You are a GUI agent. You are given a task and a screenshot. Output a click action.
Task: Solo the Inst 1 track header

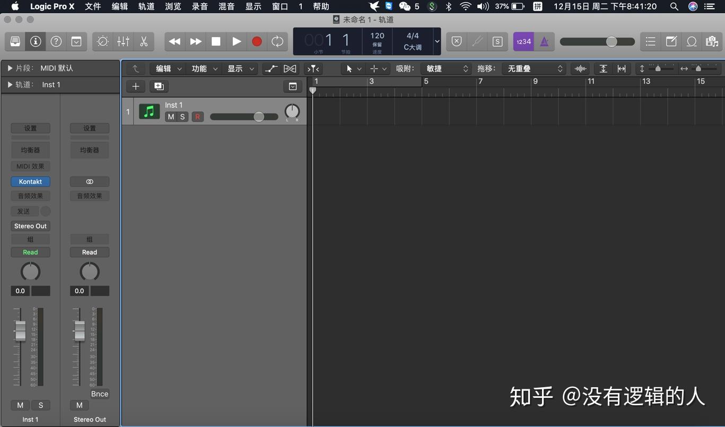pos(182,117)
